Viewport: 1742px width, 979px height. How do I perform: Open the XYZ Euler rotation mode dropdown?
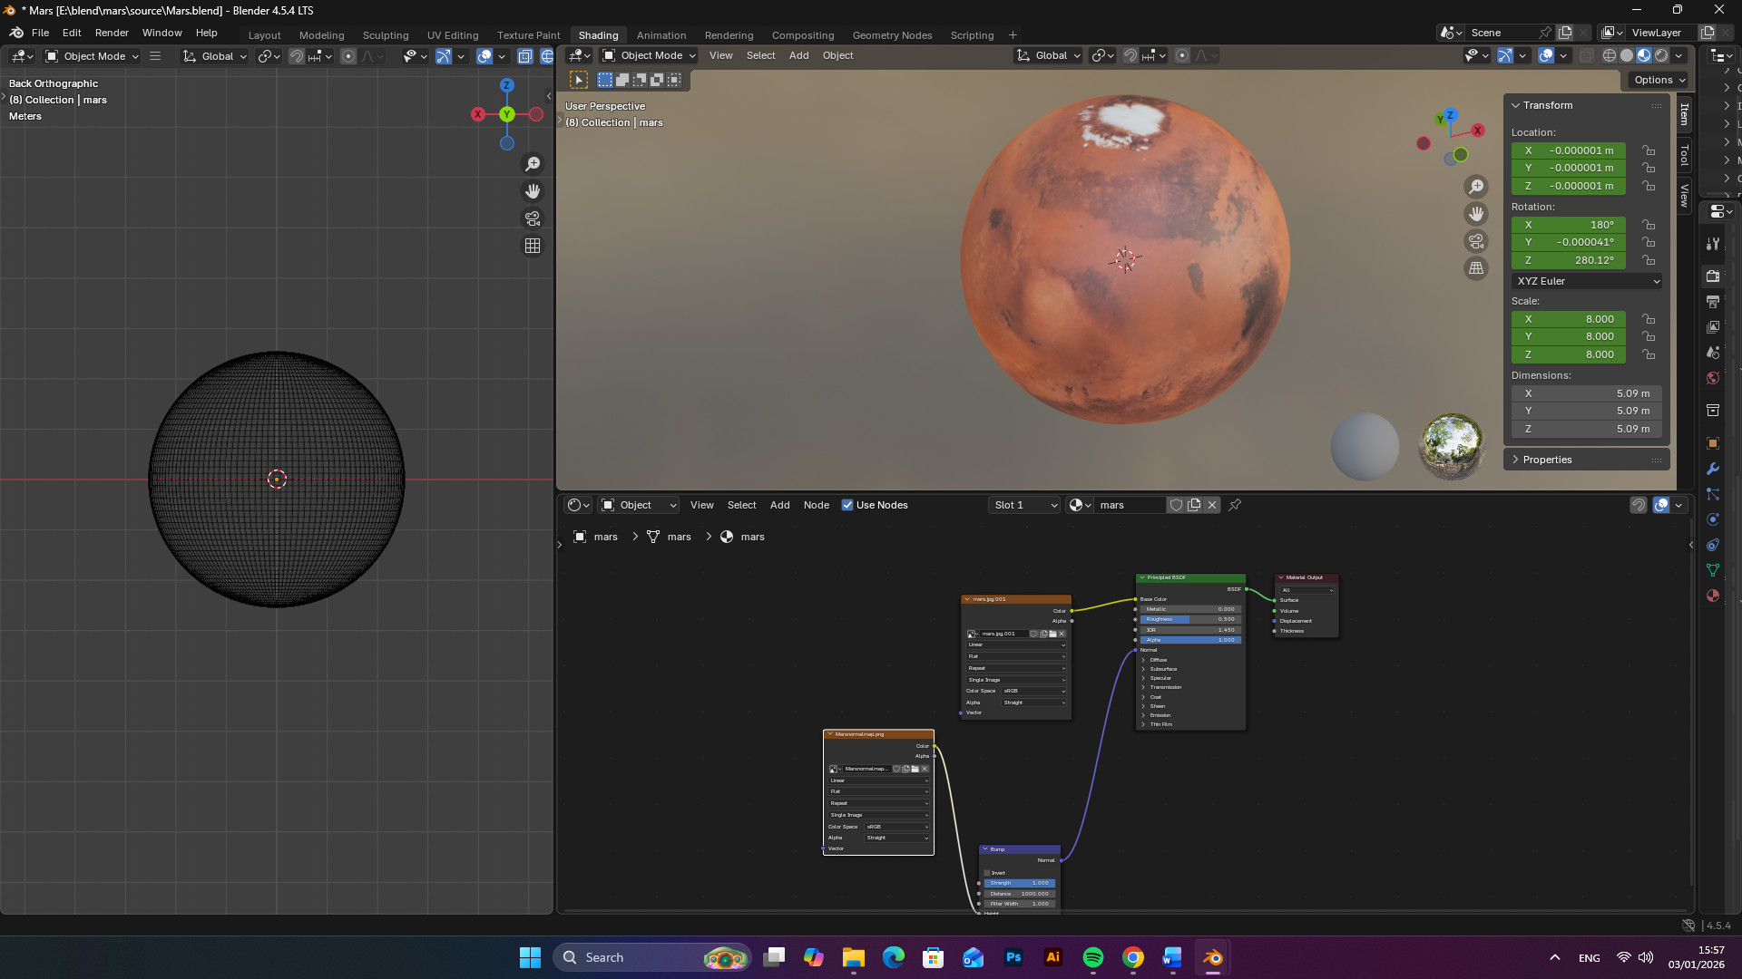(1587, 281)
